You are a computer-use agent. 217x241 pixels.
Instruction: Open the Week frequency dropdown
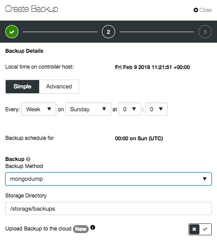pos(39,109)
